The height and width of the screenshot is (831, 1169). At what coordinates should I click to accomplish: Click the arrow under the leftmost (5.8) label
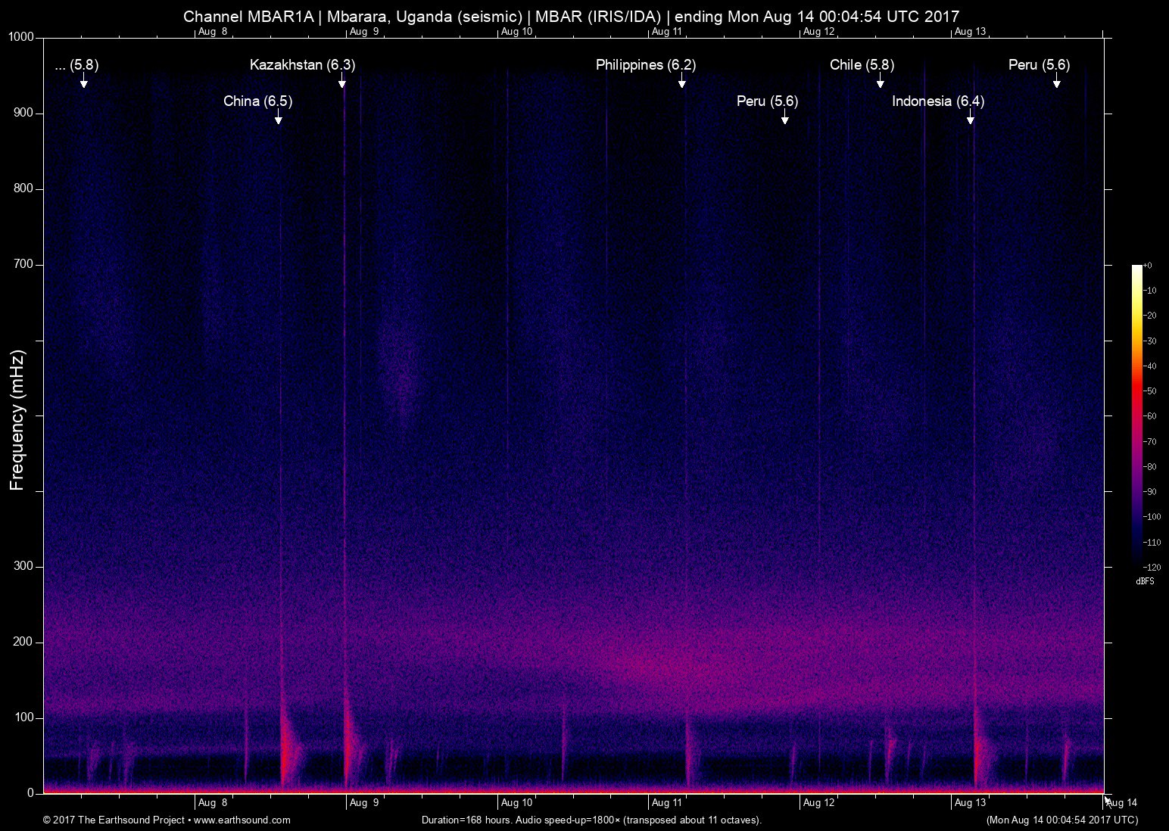[84, 83]
